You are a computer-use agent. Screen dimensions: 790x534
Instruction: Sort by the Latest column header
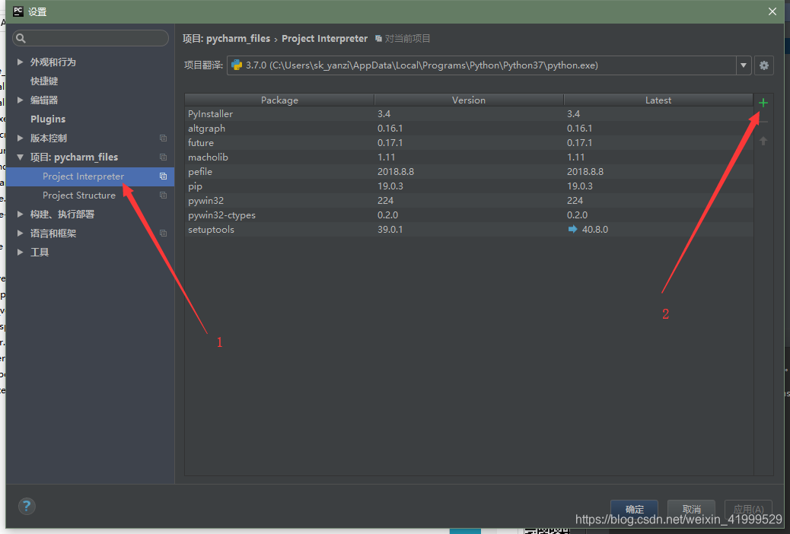(x=658, y=100)
